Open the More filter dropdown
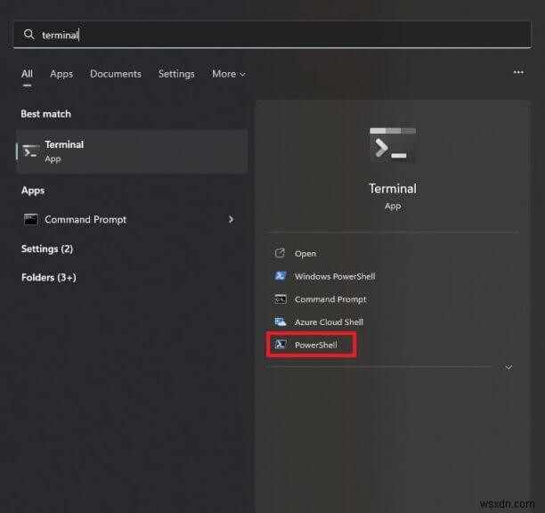Image resolution: width=545 pixels, height=513 pixels. (229, 74)
